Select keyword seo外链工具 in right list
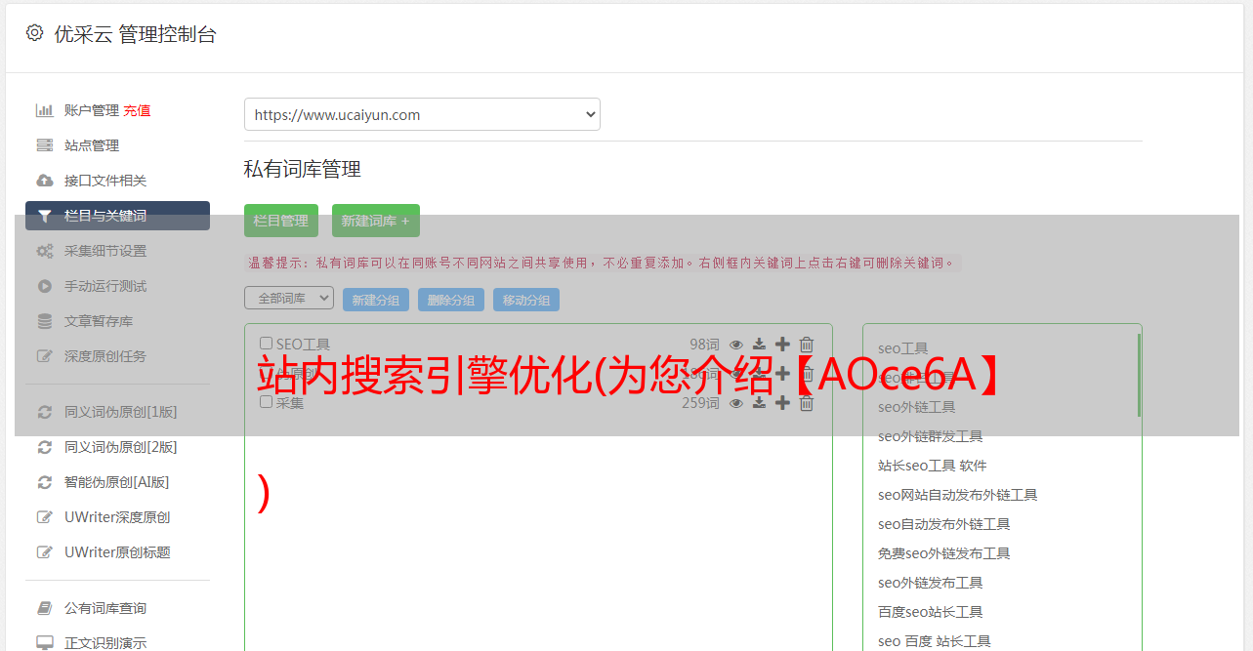This screenshot has height=651, width=1253. click(x=917, y=407)
